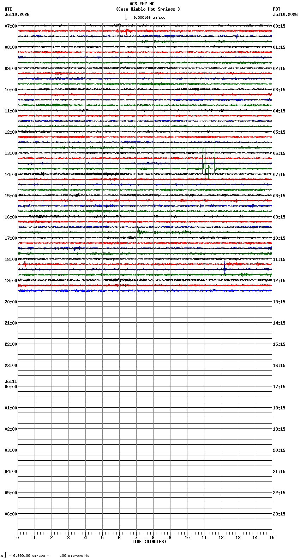Click the blue spike on 18:30 trace
Image resolution: width=300 pixels, height=560 pixels.
(x=224, y=267)
